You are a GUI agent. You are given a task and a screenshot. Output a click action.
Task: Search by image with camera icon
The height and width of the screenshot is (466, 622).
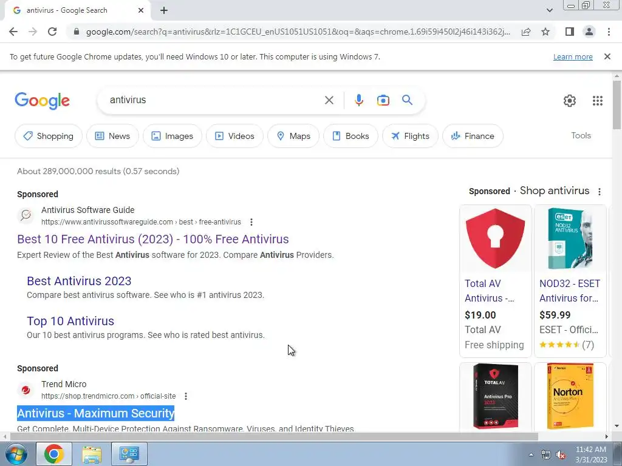pyautogui.click(x=383, y=100)
